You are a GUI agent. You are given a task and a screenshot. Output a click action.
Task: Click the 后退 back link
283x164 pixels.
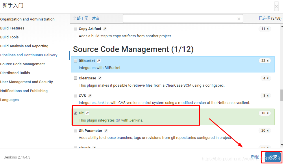(x=255, y=157)
